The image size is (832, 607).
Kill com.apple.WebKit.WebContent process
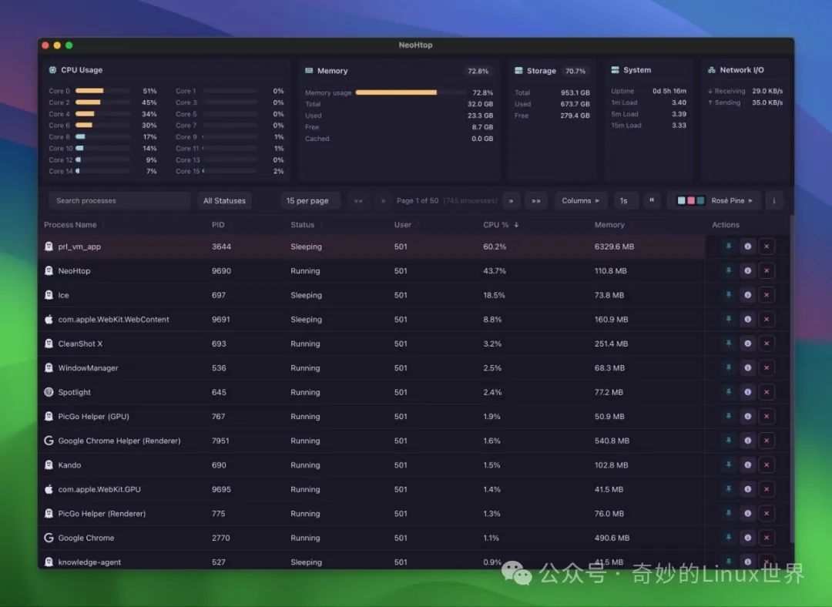tap(767, 320)
